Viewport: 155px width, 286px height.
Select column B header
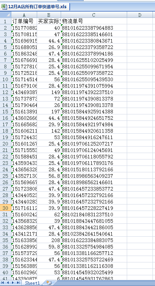[x=49, y=15]
